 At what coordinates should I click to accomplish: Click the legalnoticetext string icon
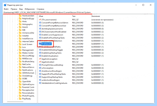[x=40, y=62]
